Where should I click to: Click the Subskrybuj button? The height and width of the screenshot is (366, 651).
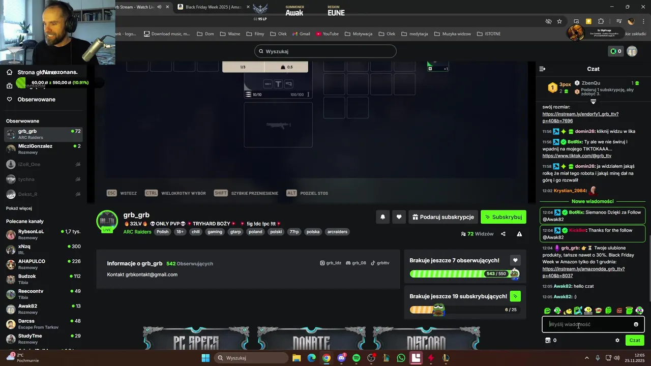(x=504, y=217)
